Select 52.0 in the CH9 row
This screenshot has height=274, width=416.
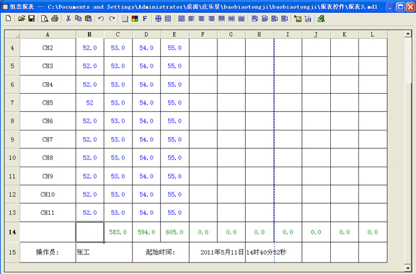[89, 176]
